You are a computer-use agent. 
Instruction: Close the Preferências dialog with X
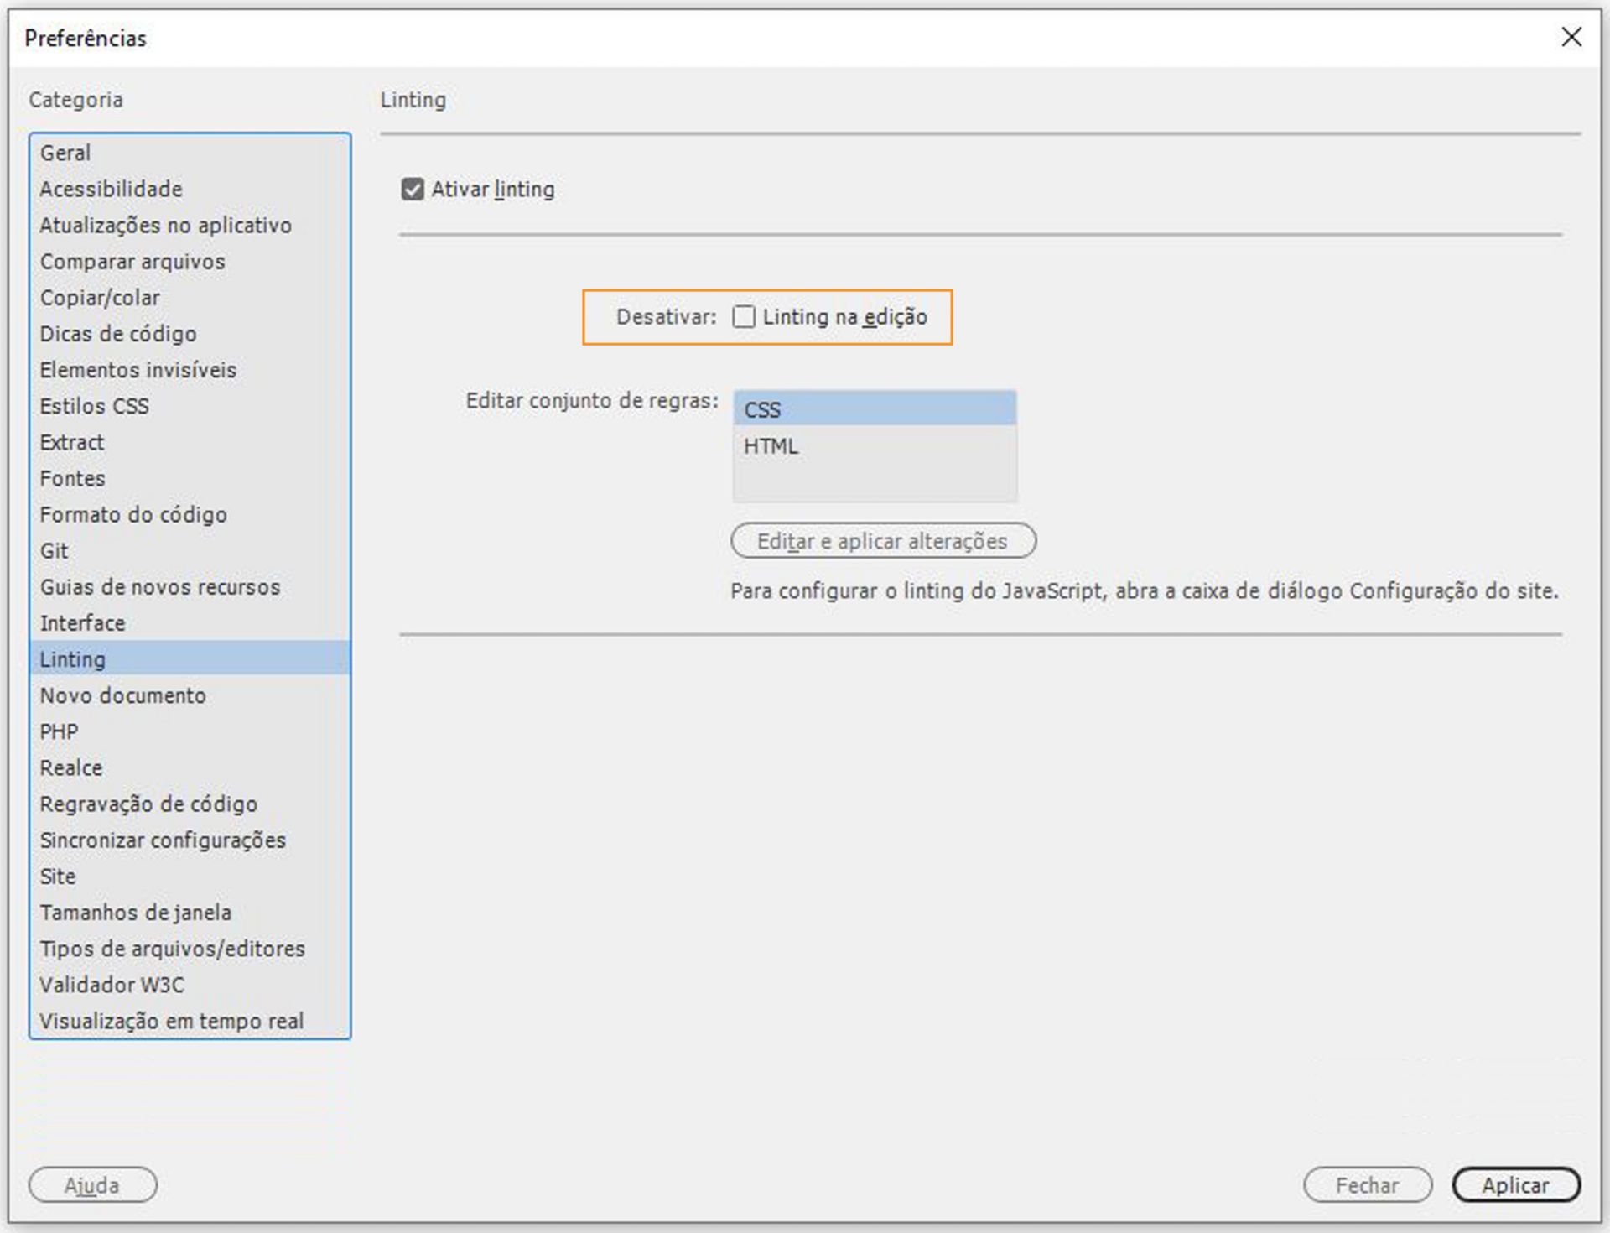tap(1571, 37)
